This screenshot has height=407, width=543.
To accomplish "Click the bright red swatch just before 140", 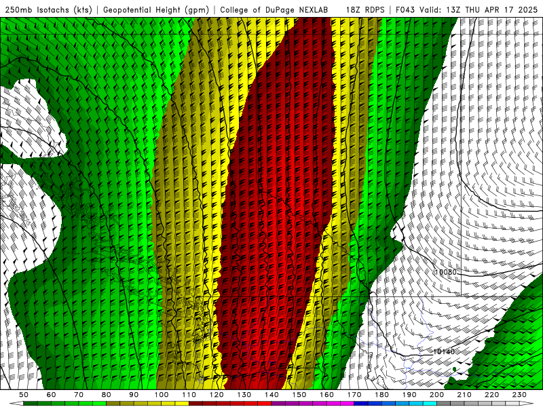I will click(265, 404).
